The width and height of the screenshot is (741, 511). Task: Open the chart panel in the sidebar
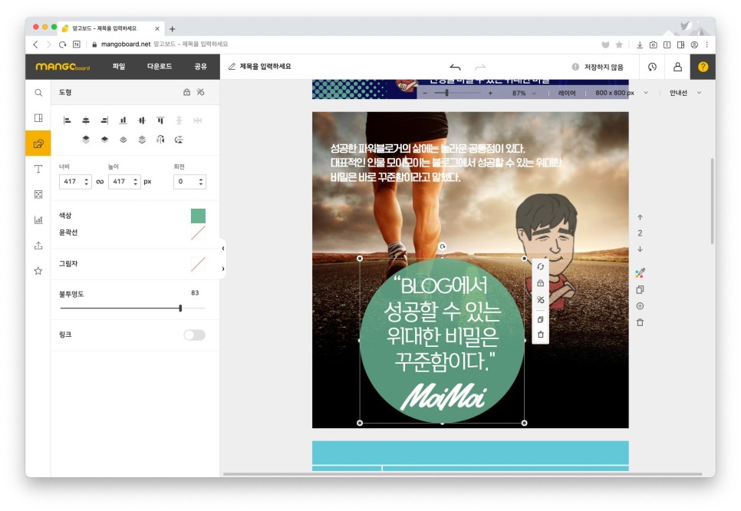click(x=38, y=219)
